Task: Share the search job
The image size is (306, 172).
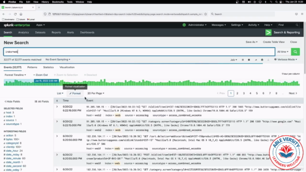Action: coord(256,60)
